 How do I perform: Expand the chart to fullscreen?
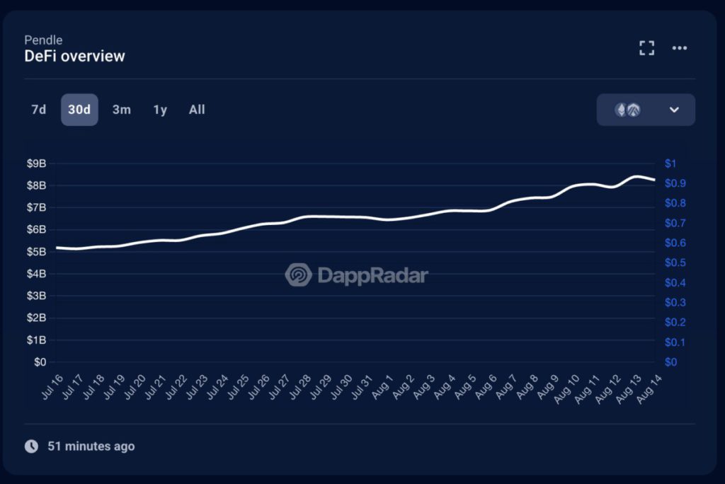coord(646,48)
